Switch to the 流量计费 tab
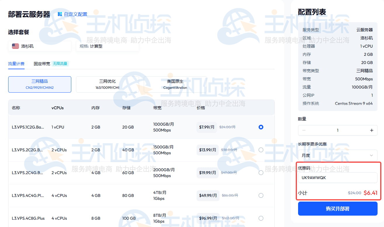 point(16,64)
